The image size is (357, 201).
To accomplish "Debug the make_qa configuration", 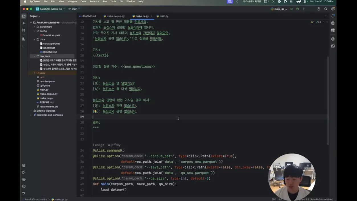I will [297, 9].
